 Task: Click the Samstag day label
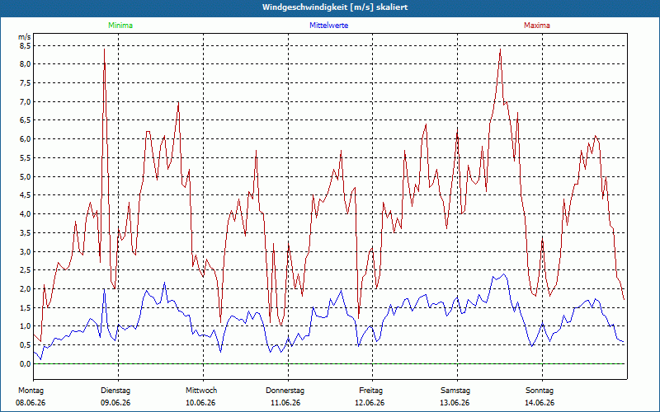pyautogui.click(x=455, y=391)
